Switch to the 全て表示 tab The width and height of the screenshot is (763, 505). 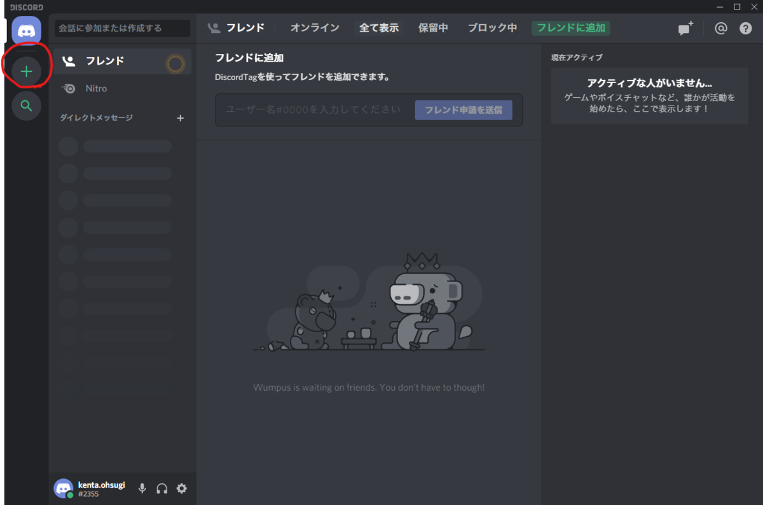point(379,28)
